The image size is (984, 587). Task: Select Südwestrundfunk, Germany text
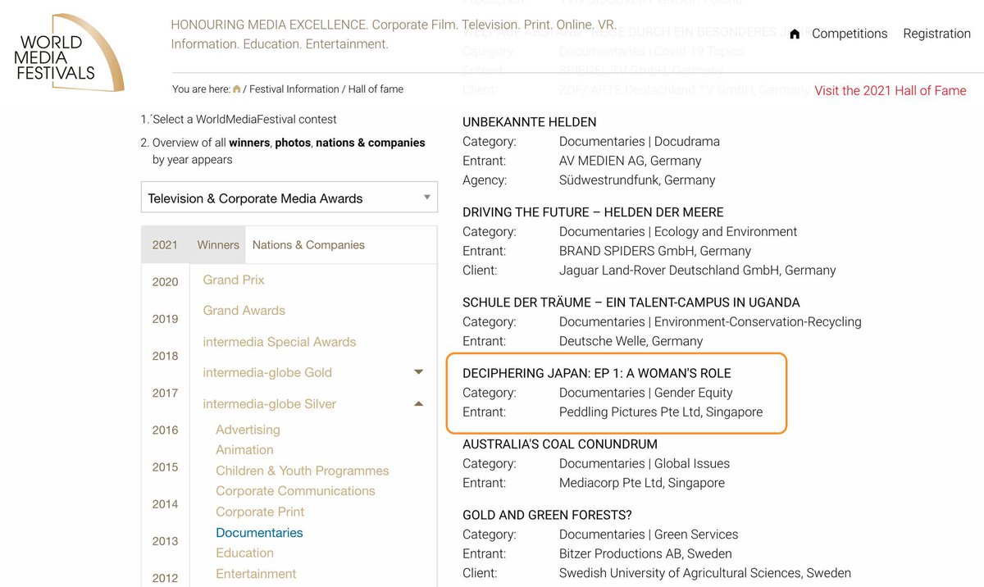click(637, 180)
